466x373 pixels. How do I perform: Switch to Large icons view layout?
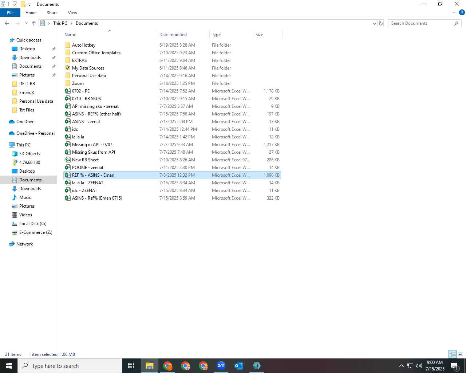tap(461, 354)
